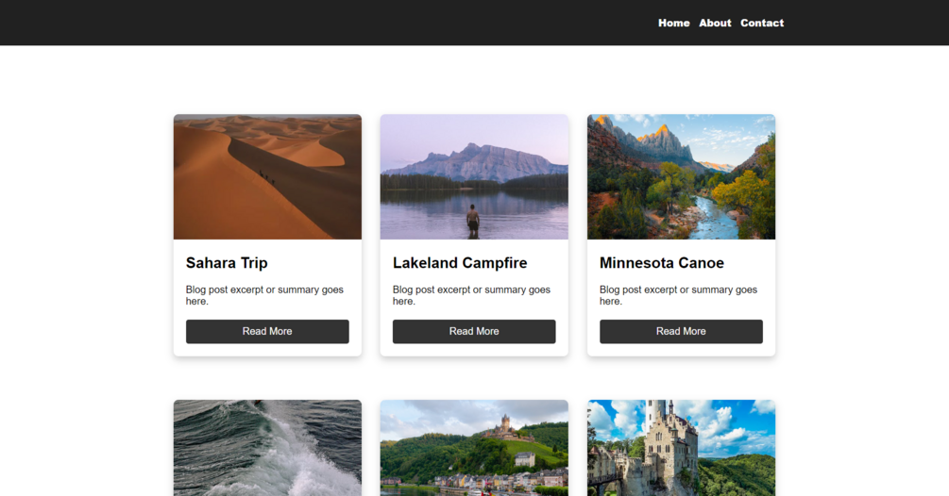Select the cliffside castle photo
The image size is (949, 496).
coord(681,448)
